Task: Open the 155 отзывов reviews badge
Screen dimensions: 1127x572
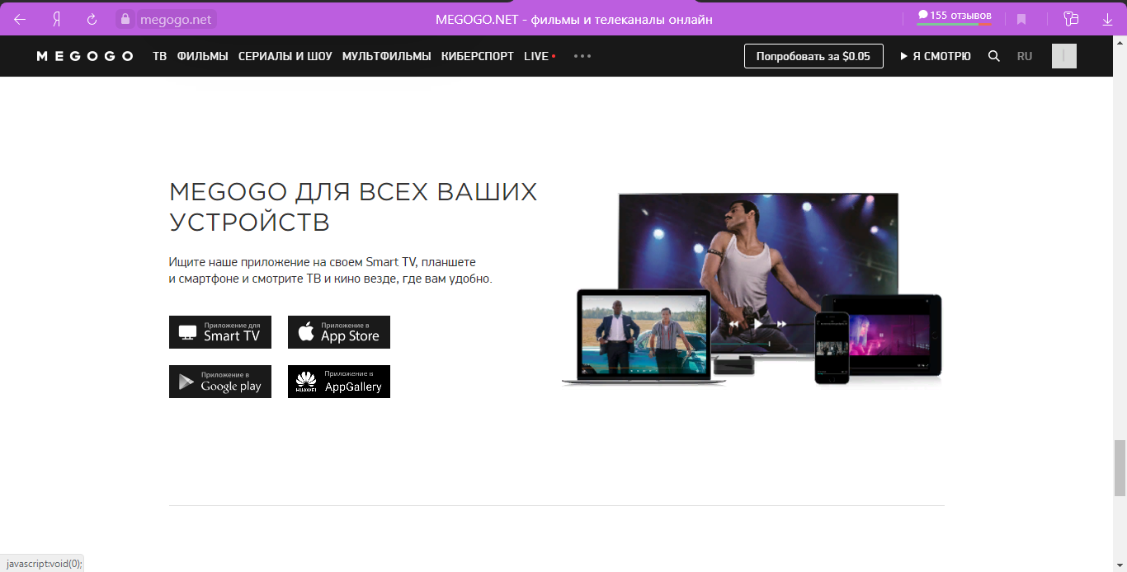Action: pyautogui.click(x=955, y=16)
